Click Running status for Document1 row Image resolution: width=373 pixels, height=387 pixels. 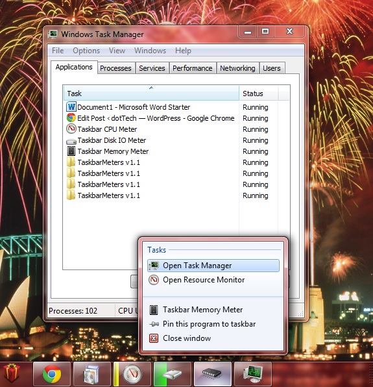point(256,107)
